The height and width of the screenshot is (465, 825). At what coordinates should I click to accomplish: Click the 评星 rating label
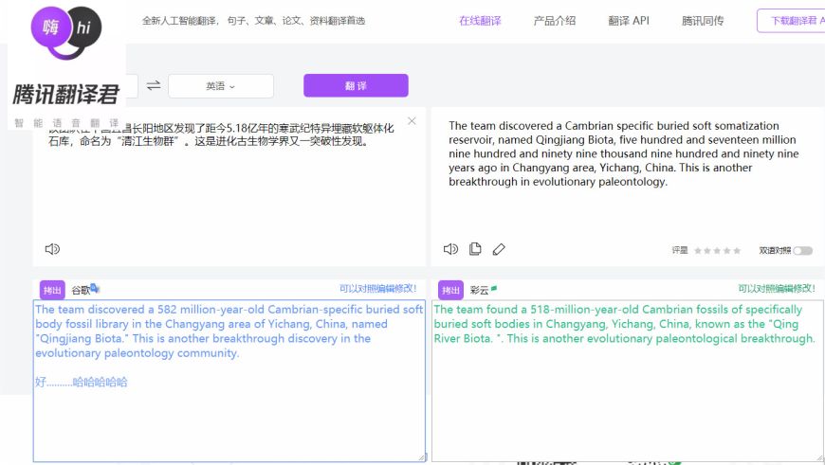point(680,251)
